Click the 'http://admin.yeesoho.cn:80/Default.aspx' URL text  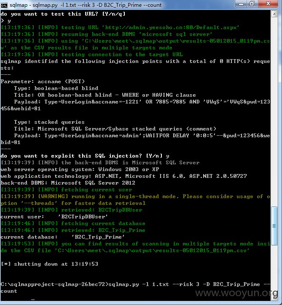(x=171, y=27)
